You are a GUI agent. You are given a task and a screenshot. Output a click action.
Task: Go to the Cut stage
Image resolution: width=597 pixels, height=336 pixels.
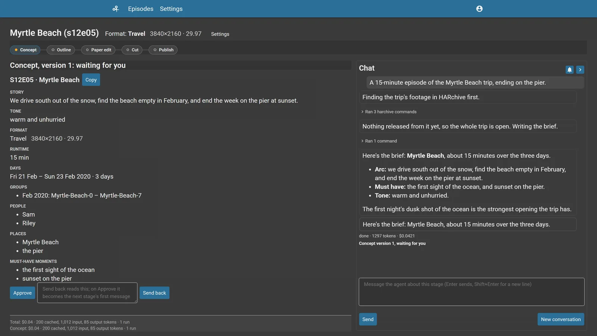(132, 50)
